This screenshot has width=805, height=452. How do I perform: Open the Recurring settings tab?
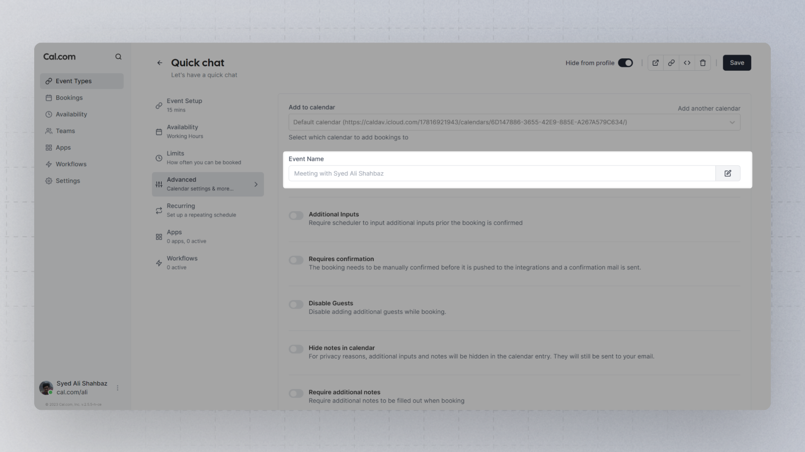point(208,210)
